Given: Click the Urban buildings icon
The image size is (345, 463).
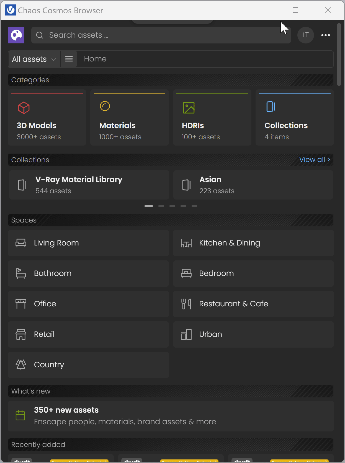Looking at the screenshot, I should [x=186, y=334].
